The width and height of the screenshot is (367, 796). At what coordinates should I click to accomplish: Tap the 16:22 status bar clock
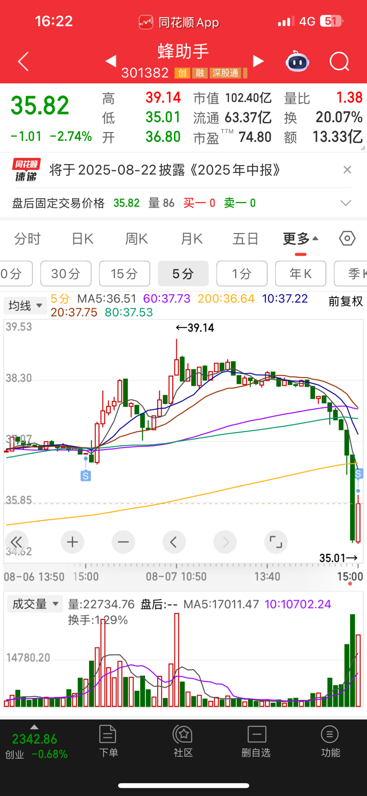coord(54,21)
